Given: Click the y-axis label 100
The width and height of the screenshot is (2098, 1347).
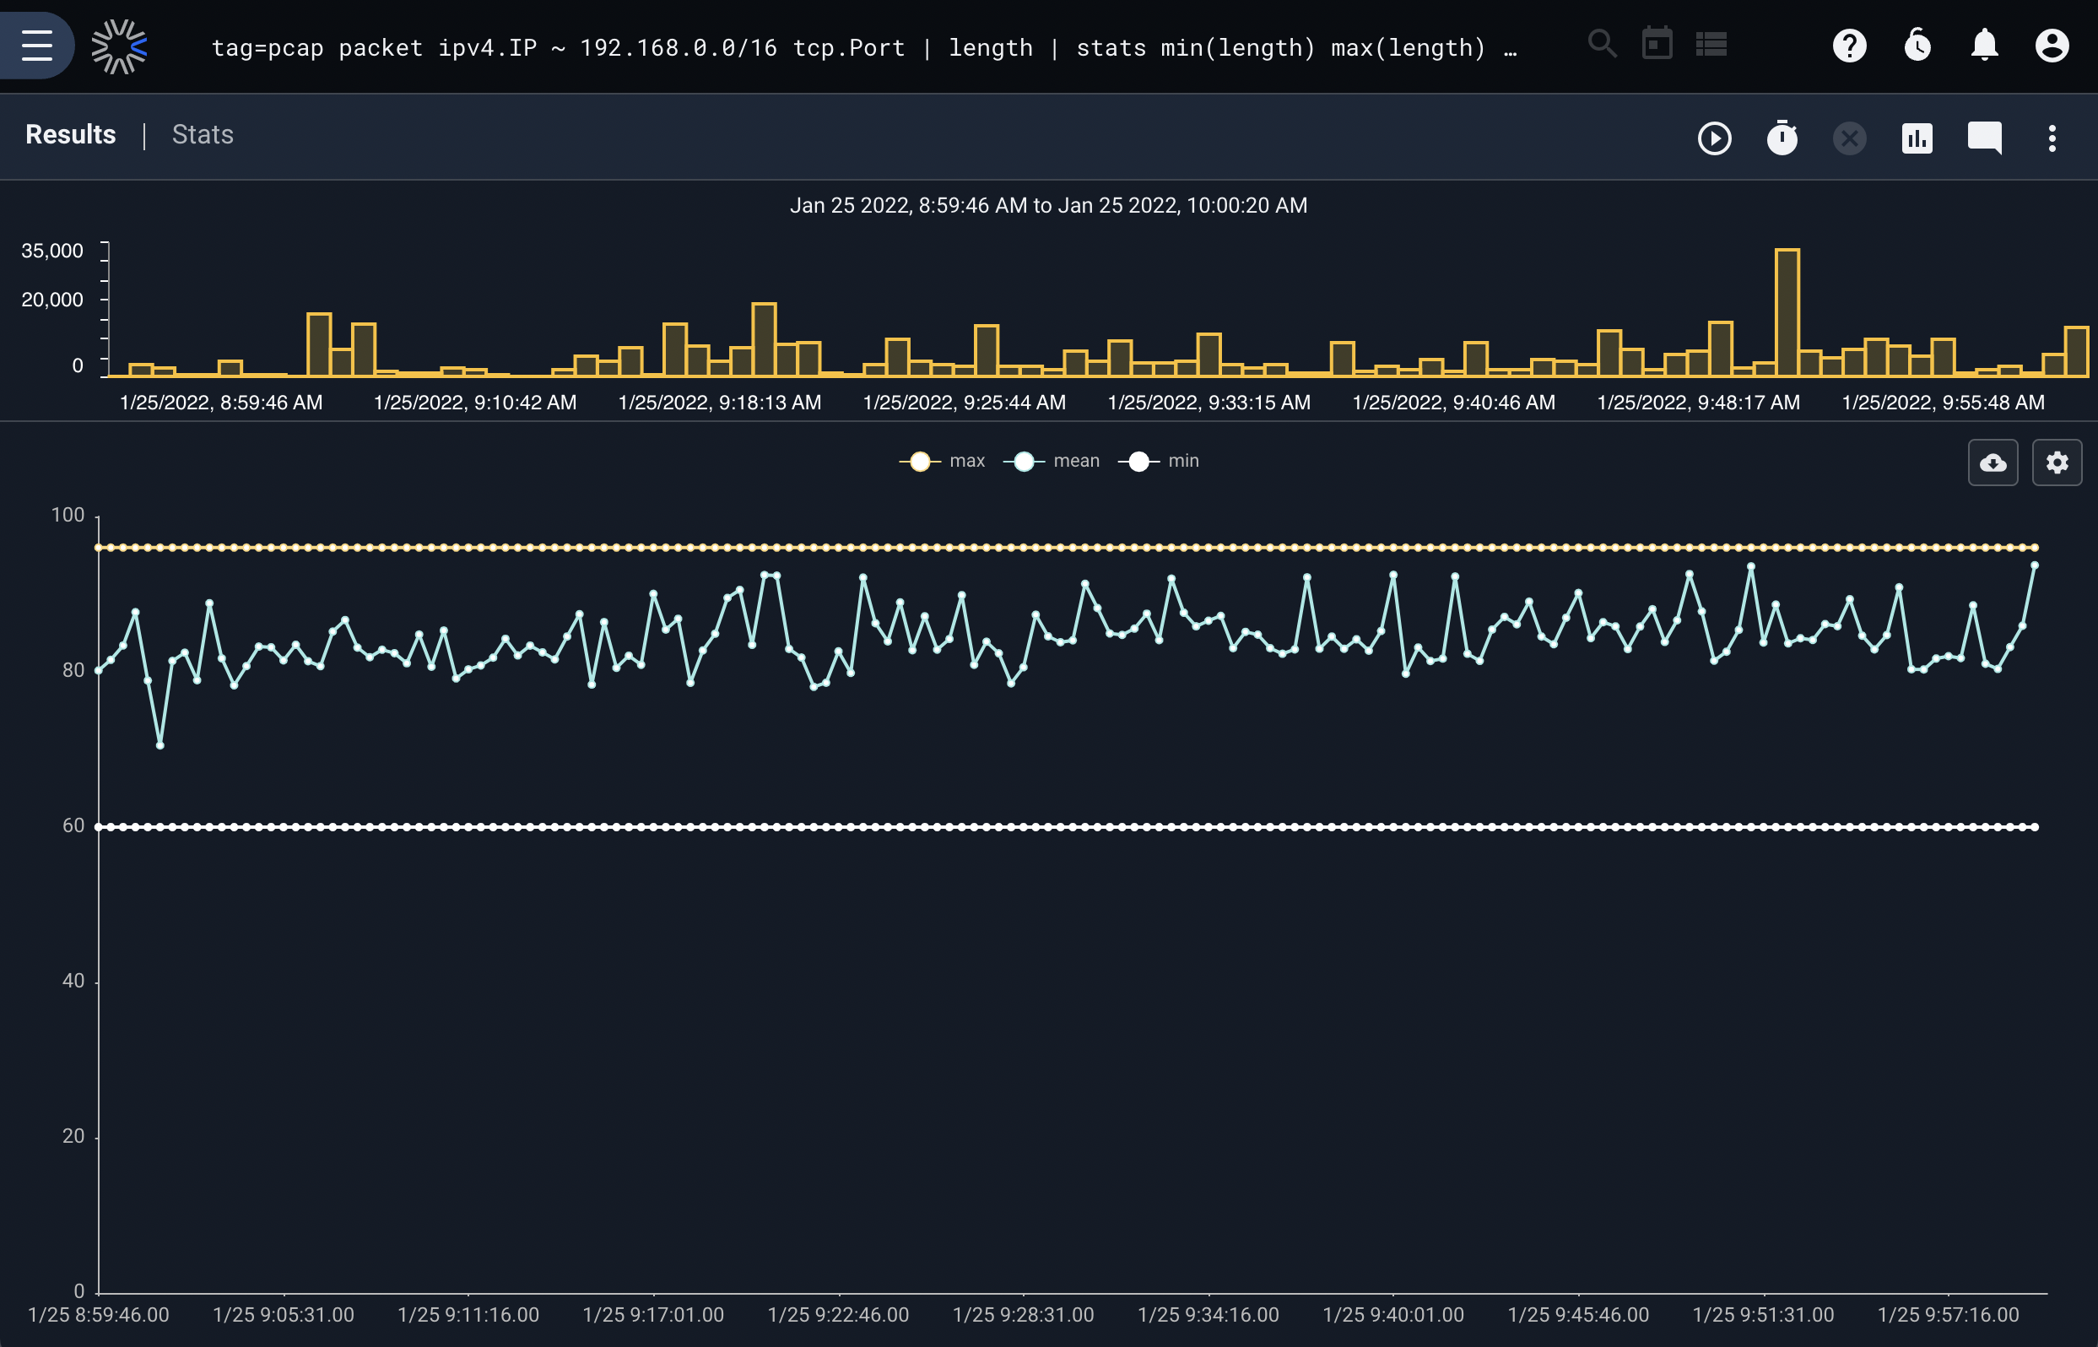Looking at the screenshot, I should (x=68, y=514).
